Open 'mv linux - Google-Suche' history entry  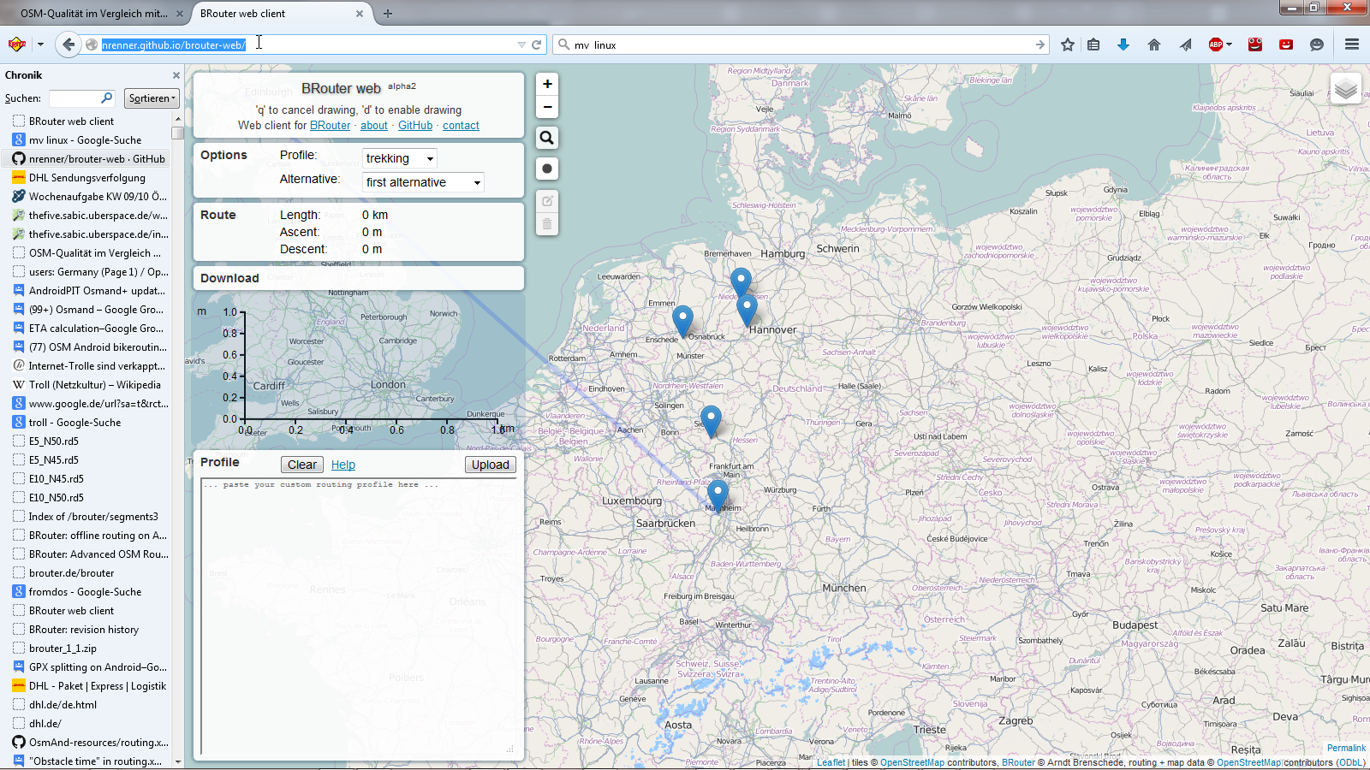(88, 140)
